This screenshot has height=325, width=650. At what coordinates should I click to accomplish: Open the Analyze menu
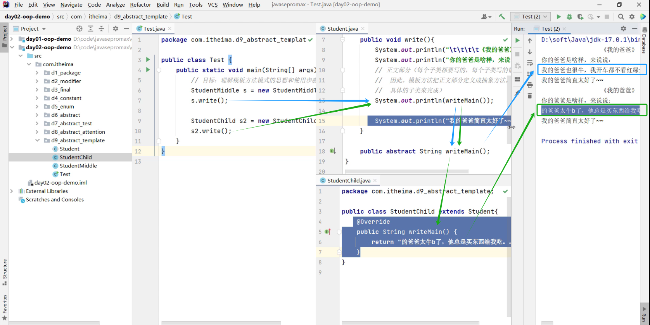116,5
